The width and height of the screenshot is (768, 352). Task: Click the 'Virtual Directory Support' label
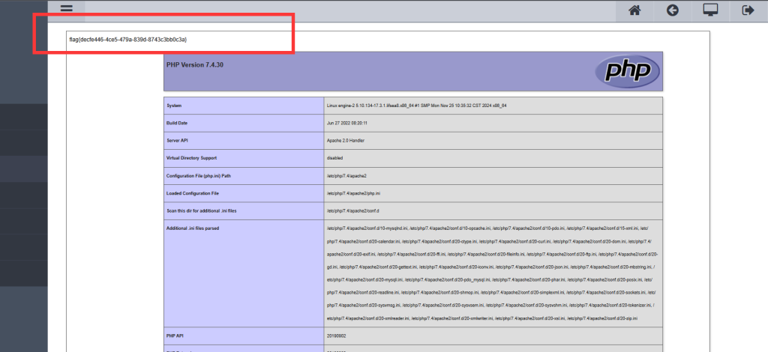pos(191,158)
